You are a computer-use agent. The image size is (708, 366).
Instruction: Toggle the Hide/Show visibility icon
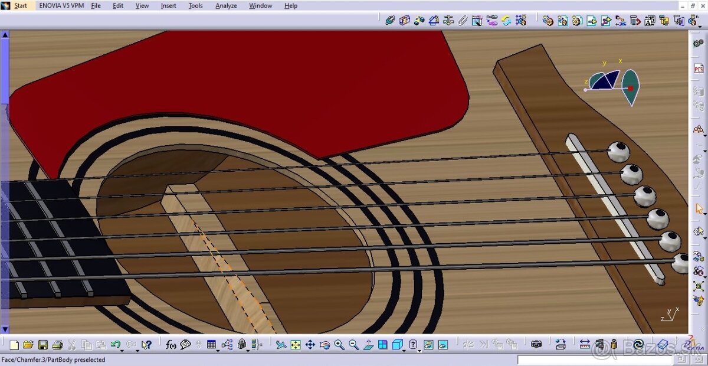428,345
